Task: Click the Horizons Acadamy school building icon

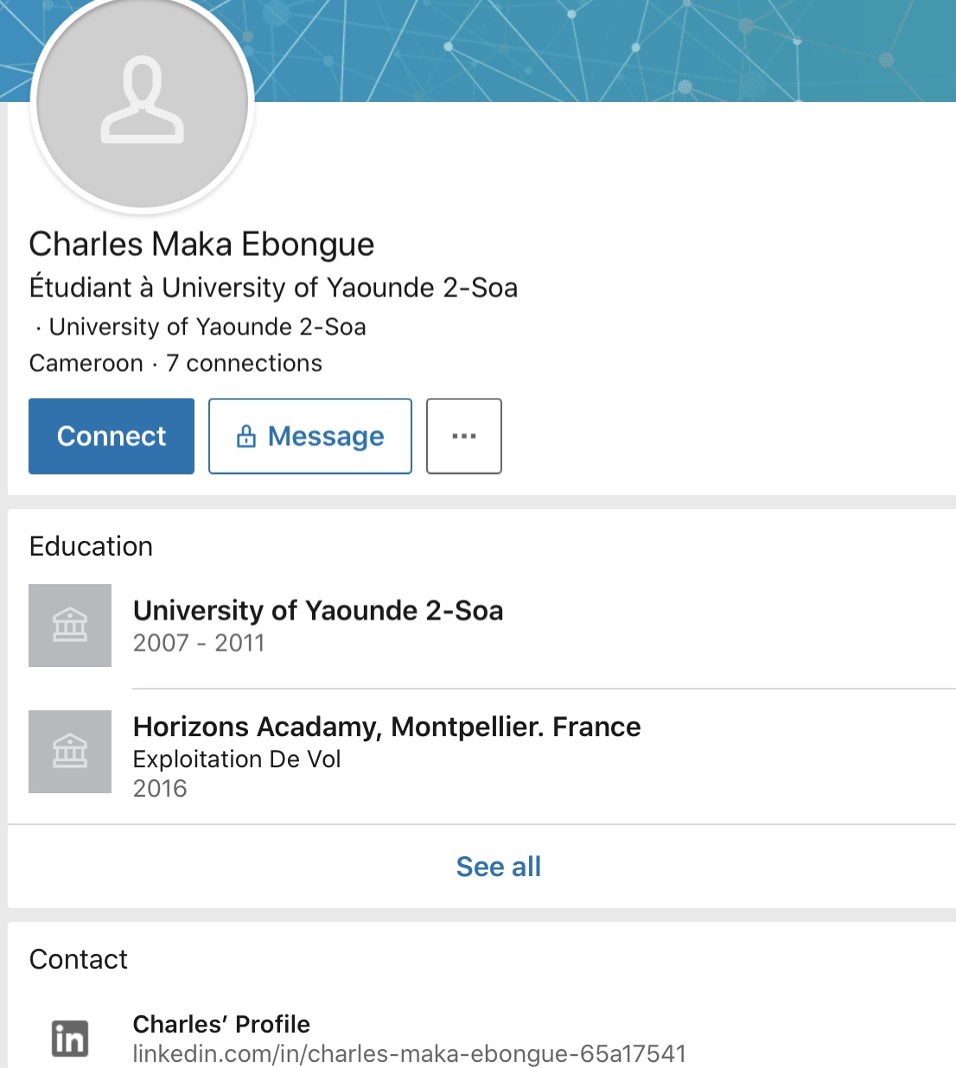Action: (x=70, y=752)
